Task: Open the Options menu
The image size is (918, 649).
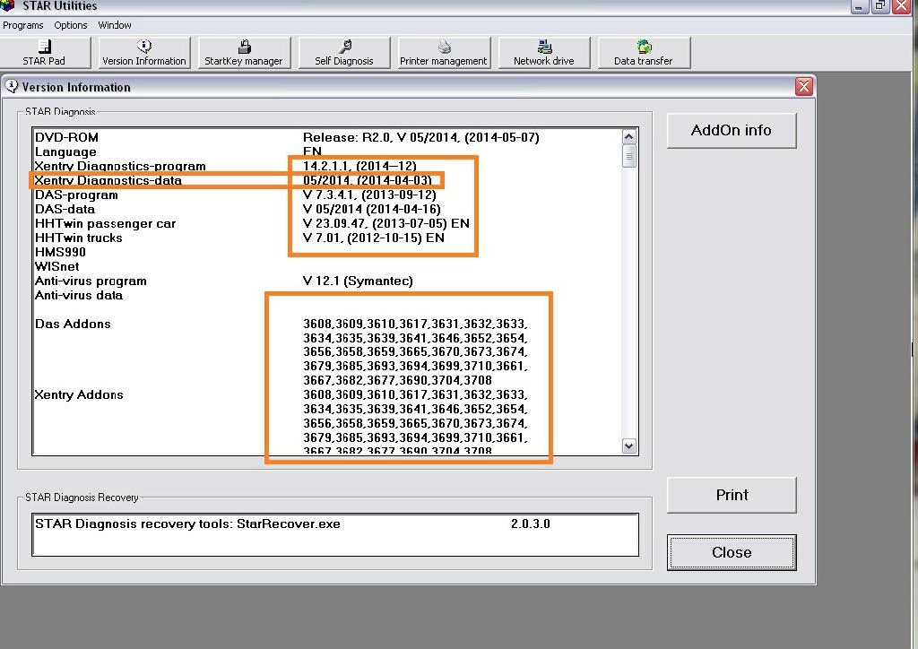Action: (x=70, y=25)
